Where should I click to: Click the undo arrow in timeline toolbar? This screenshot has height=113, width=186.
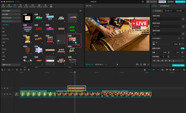tap(9, 70)
